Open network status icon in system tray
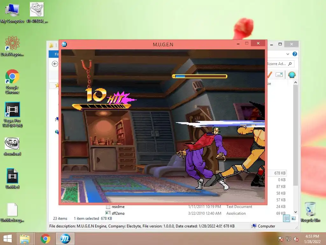 click(x=288, y=239)
